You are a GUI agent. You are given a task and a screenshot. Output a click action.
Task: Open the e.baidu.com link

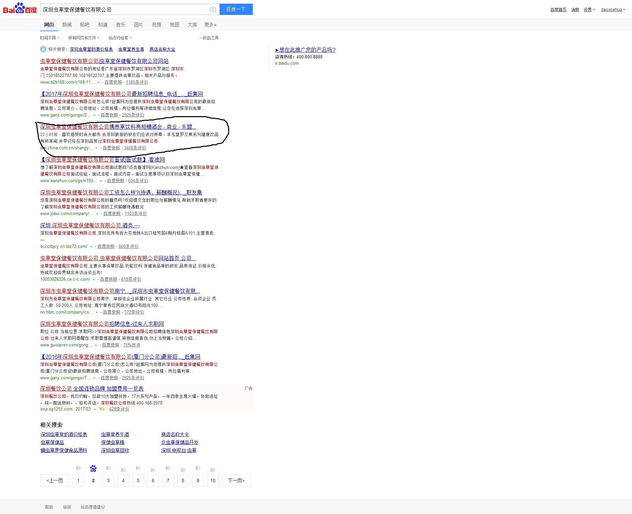[287, 63]
